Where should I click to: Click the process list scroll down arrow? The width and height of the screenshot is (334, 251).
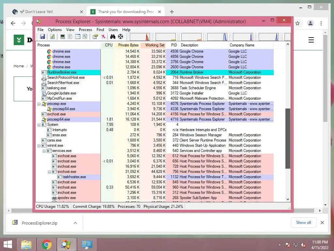(x=288, y=199)
